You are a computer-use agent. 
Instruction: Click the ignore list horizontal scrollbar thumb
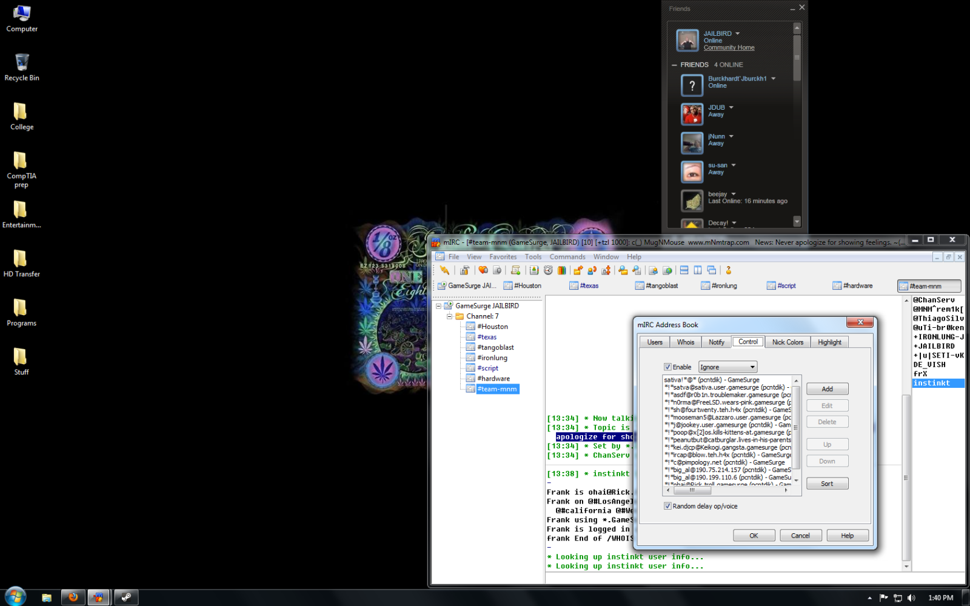coord(692,490)
